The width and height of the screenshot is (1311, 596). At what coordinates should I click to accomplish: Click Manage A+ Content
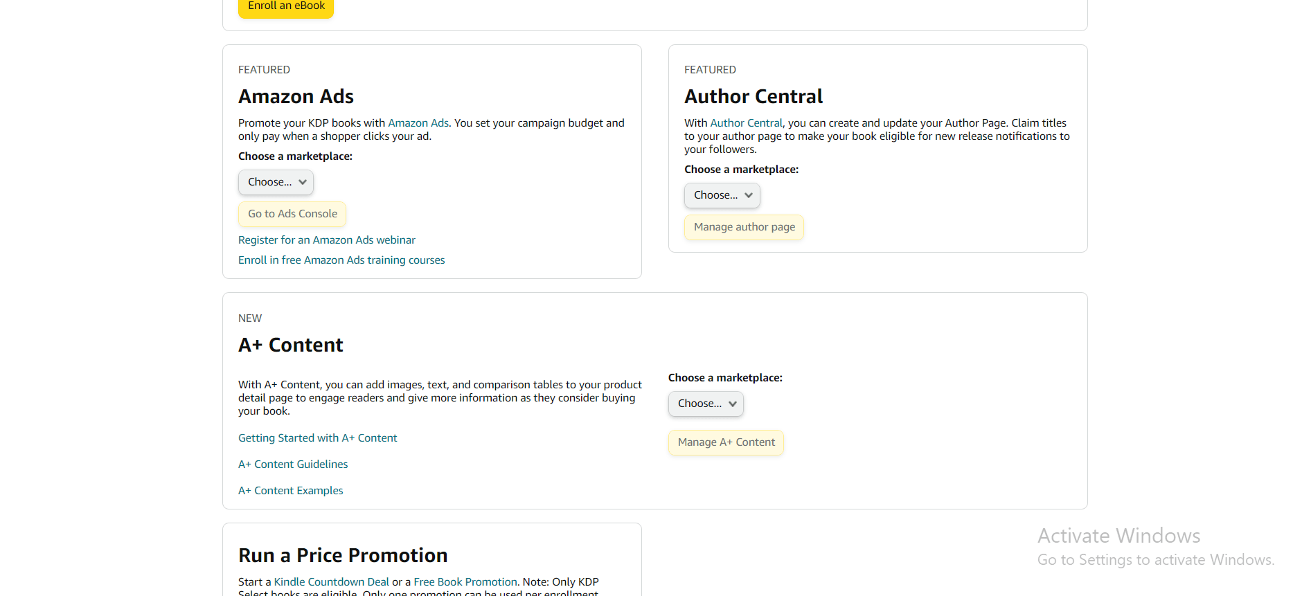[x=725, y=442]
